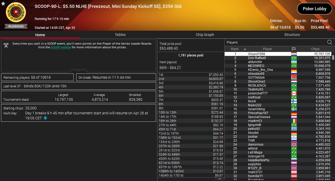The image size is (335, 181).
Task: Open the Tables tab
Action: click(x=120, y=35)
